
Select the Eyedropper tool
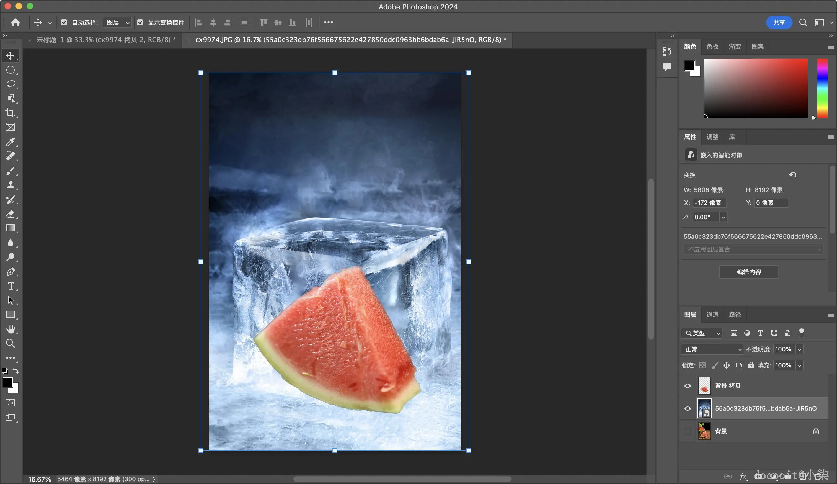[11, 142]
